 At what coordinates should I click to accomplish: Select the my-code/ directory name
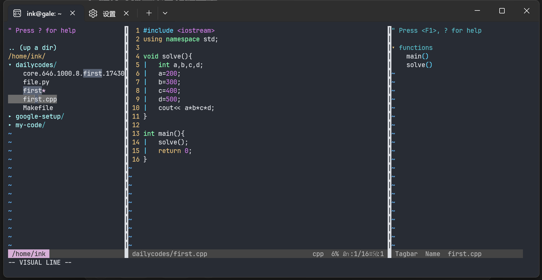pos(30,125)
